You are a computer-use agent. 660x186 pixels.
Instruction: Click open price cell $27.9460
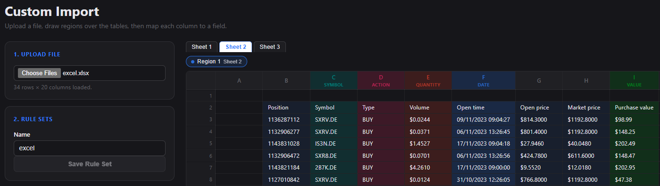click(x=539, y=143)
